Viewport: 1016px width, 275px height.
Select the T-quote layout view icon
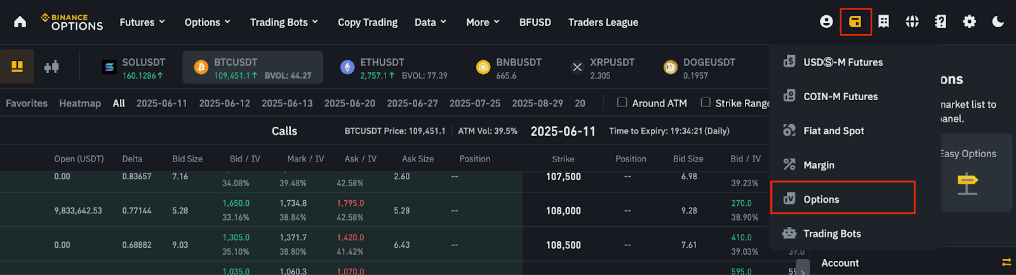[17, 67]
